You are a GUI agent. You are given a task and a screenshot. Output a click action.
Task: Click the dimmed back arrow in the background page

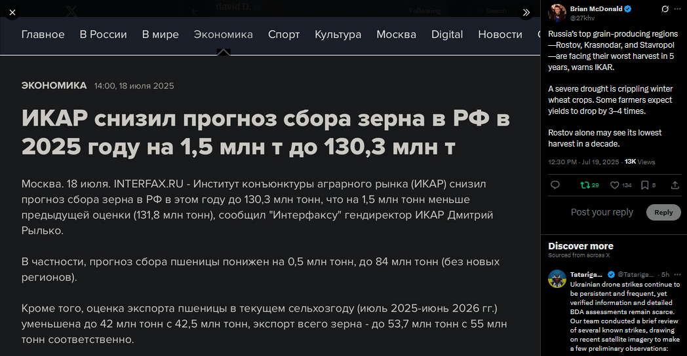pos(195,11)
